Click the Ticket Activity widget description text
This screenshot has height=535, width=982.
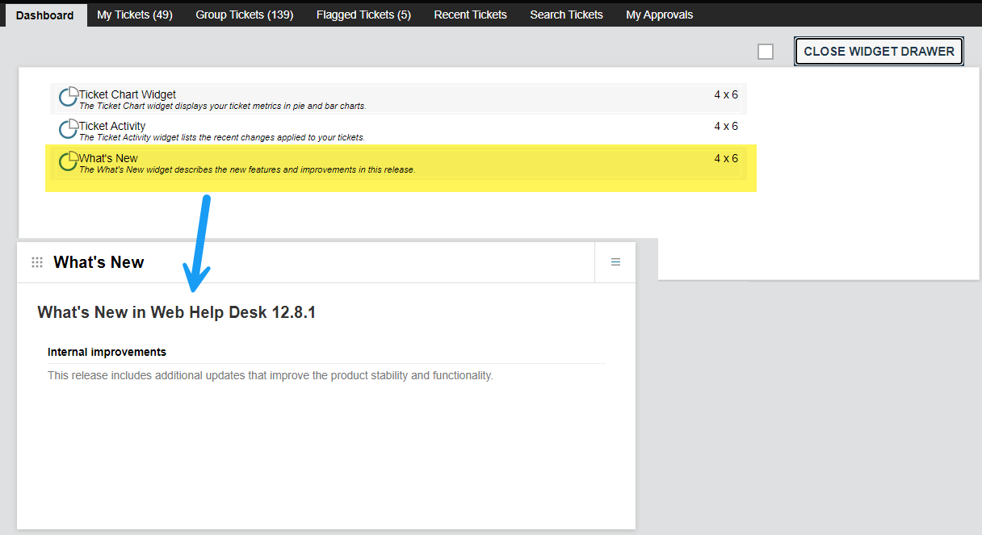221,137
